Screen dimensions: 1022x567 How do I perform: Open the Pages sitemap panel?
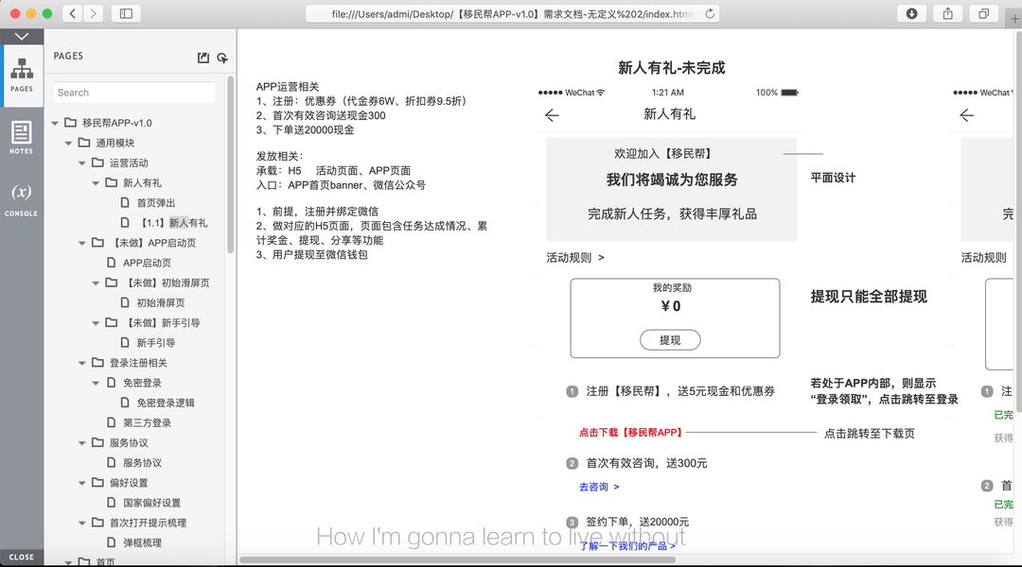[22, 76]
